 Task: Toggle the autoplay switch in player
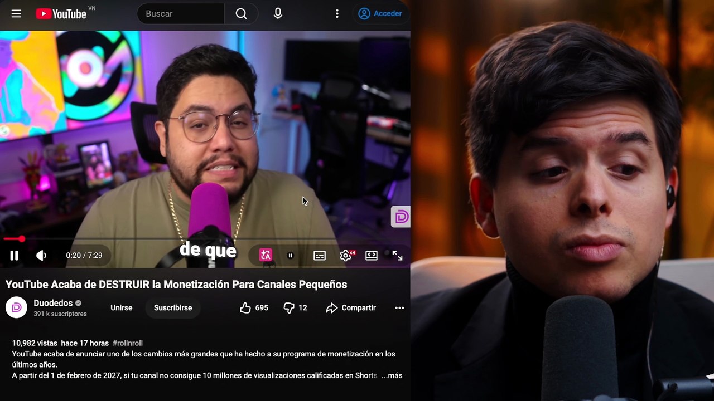290,256
